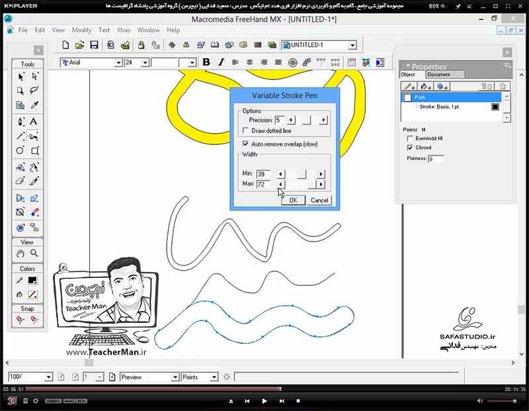529x411 pixels.
Task: Select the Zoom magnifier tool
Action: pyautogui.click(x=34, y=253)
